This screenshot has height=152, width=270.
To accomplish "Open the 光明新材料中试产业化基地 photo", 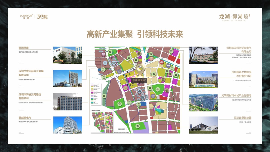I will tap(203, 103).
